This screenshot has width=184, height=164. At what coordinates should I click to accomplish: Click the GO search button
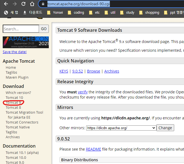point(44,29)
